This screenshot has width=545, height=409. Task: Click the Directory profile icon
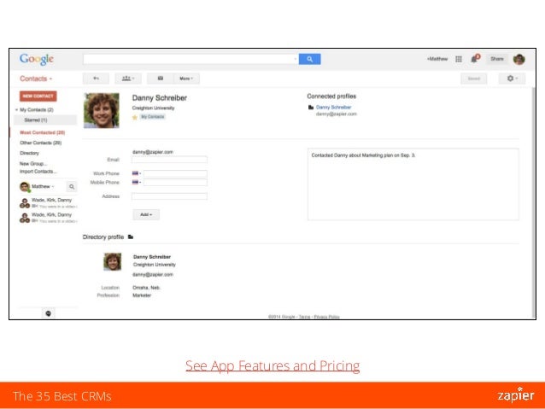pos(131,237)
